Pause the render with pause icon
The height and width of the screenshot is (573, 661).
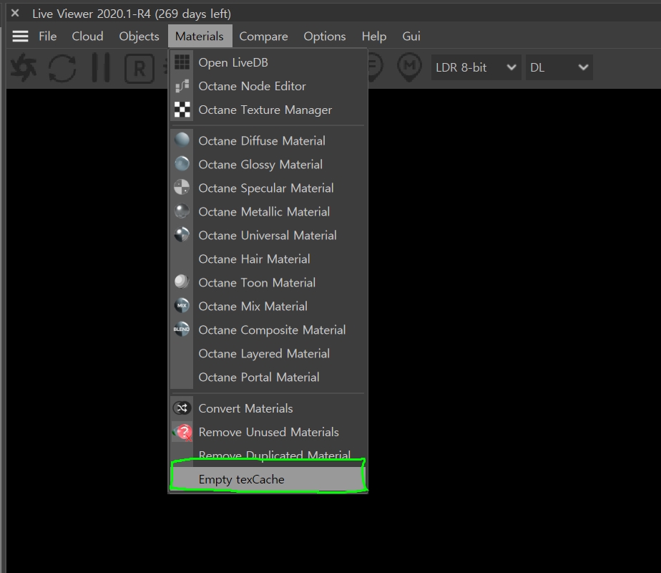pos(101,67)
